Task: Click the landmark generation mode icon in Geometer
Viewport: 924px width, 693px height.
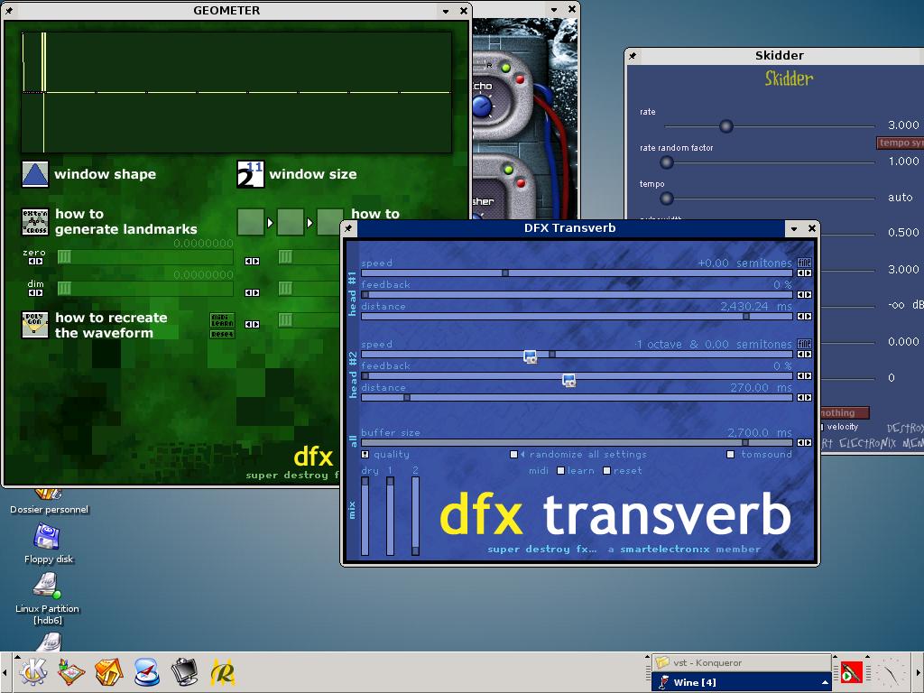Action: (35, 222)
